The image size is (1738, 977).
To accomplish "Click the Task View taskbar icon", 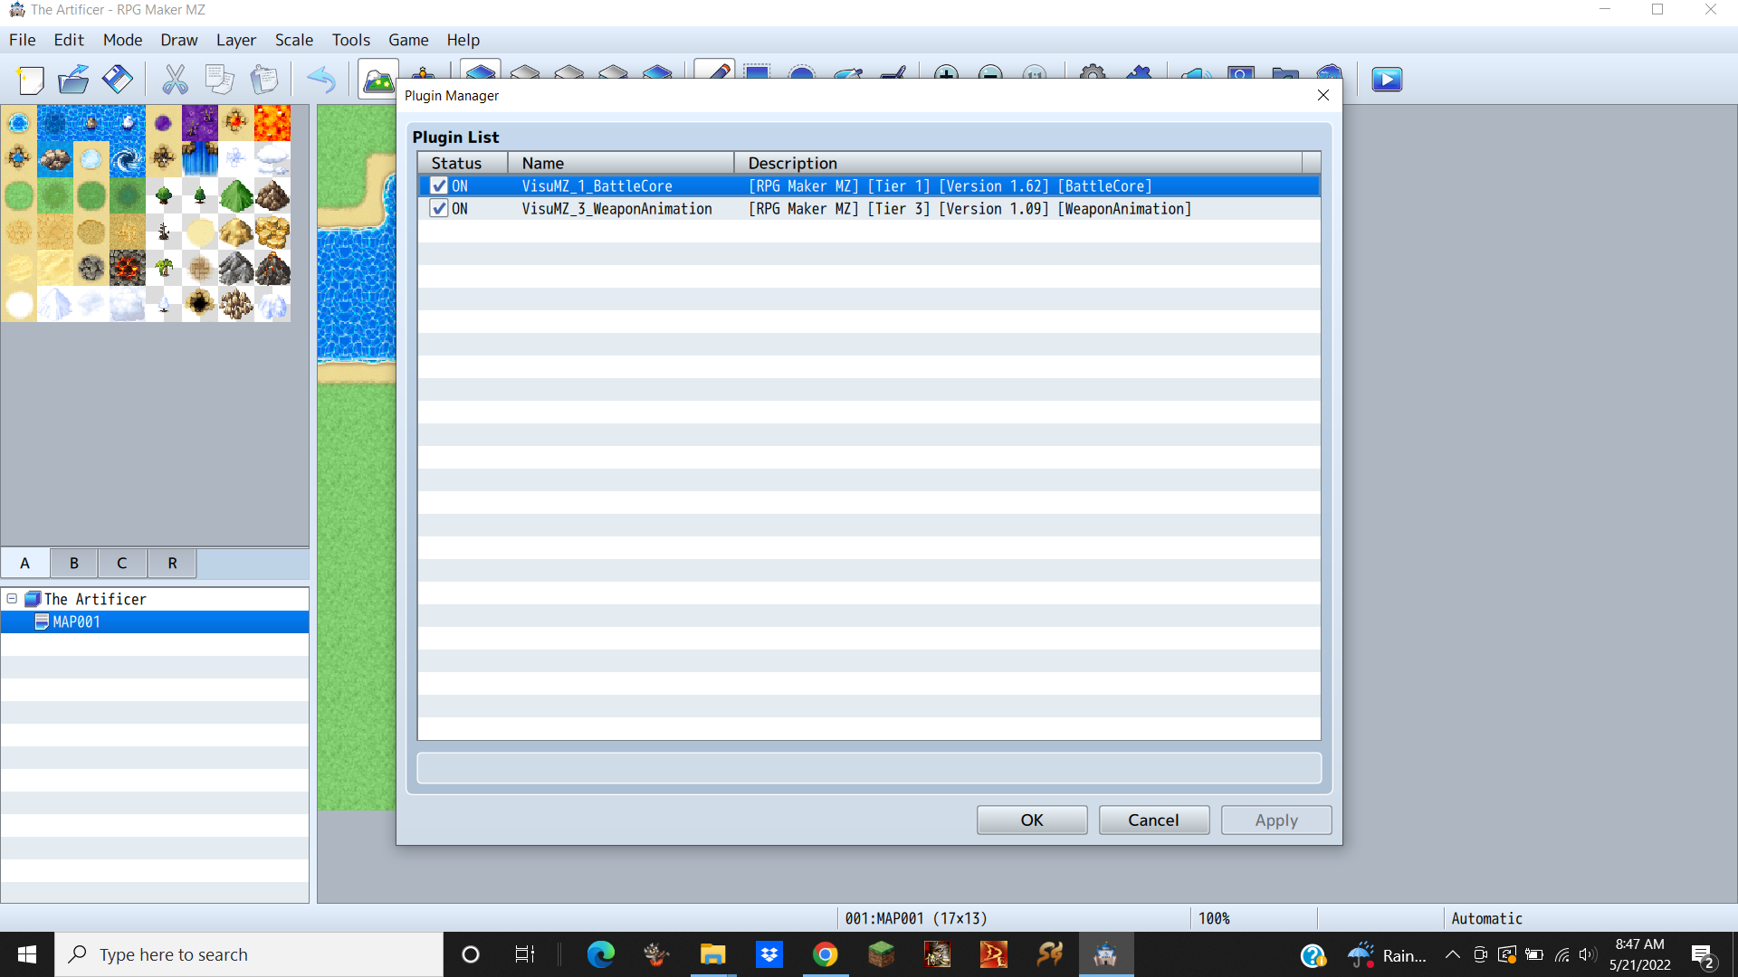I will click(525, 954).
